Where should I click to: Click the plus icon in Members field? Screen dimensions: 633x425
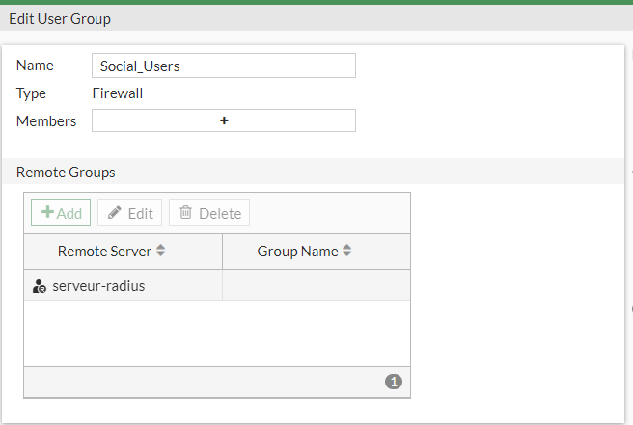tap(224, 120)
